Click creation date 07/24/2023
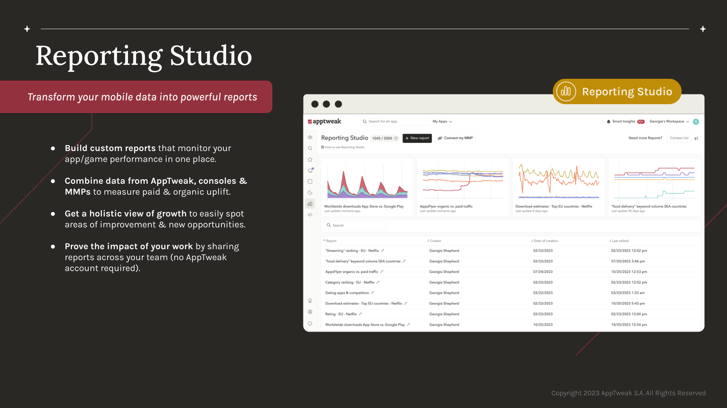 (x=543, y=272)
